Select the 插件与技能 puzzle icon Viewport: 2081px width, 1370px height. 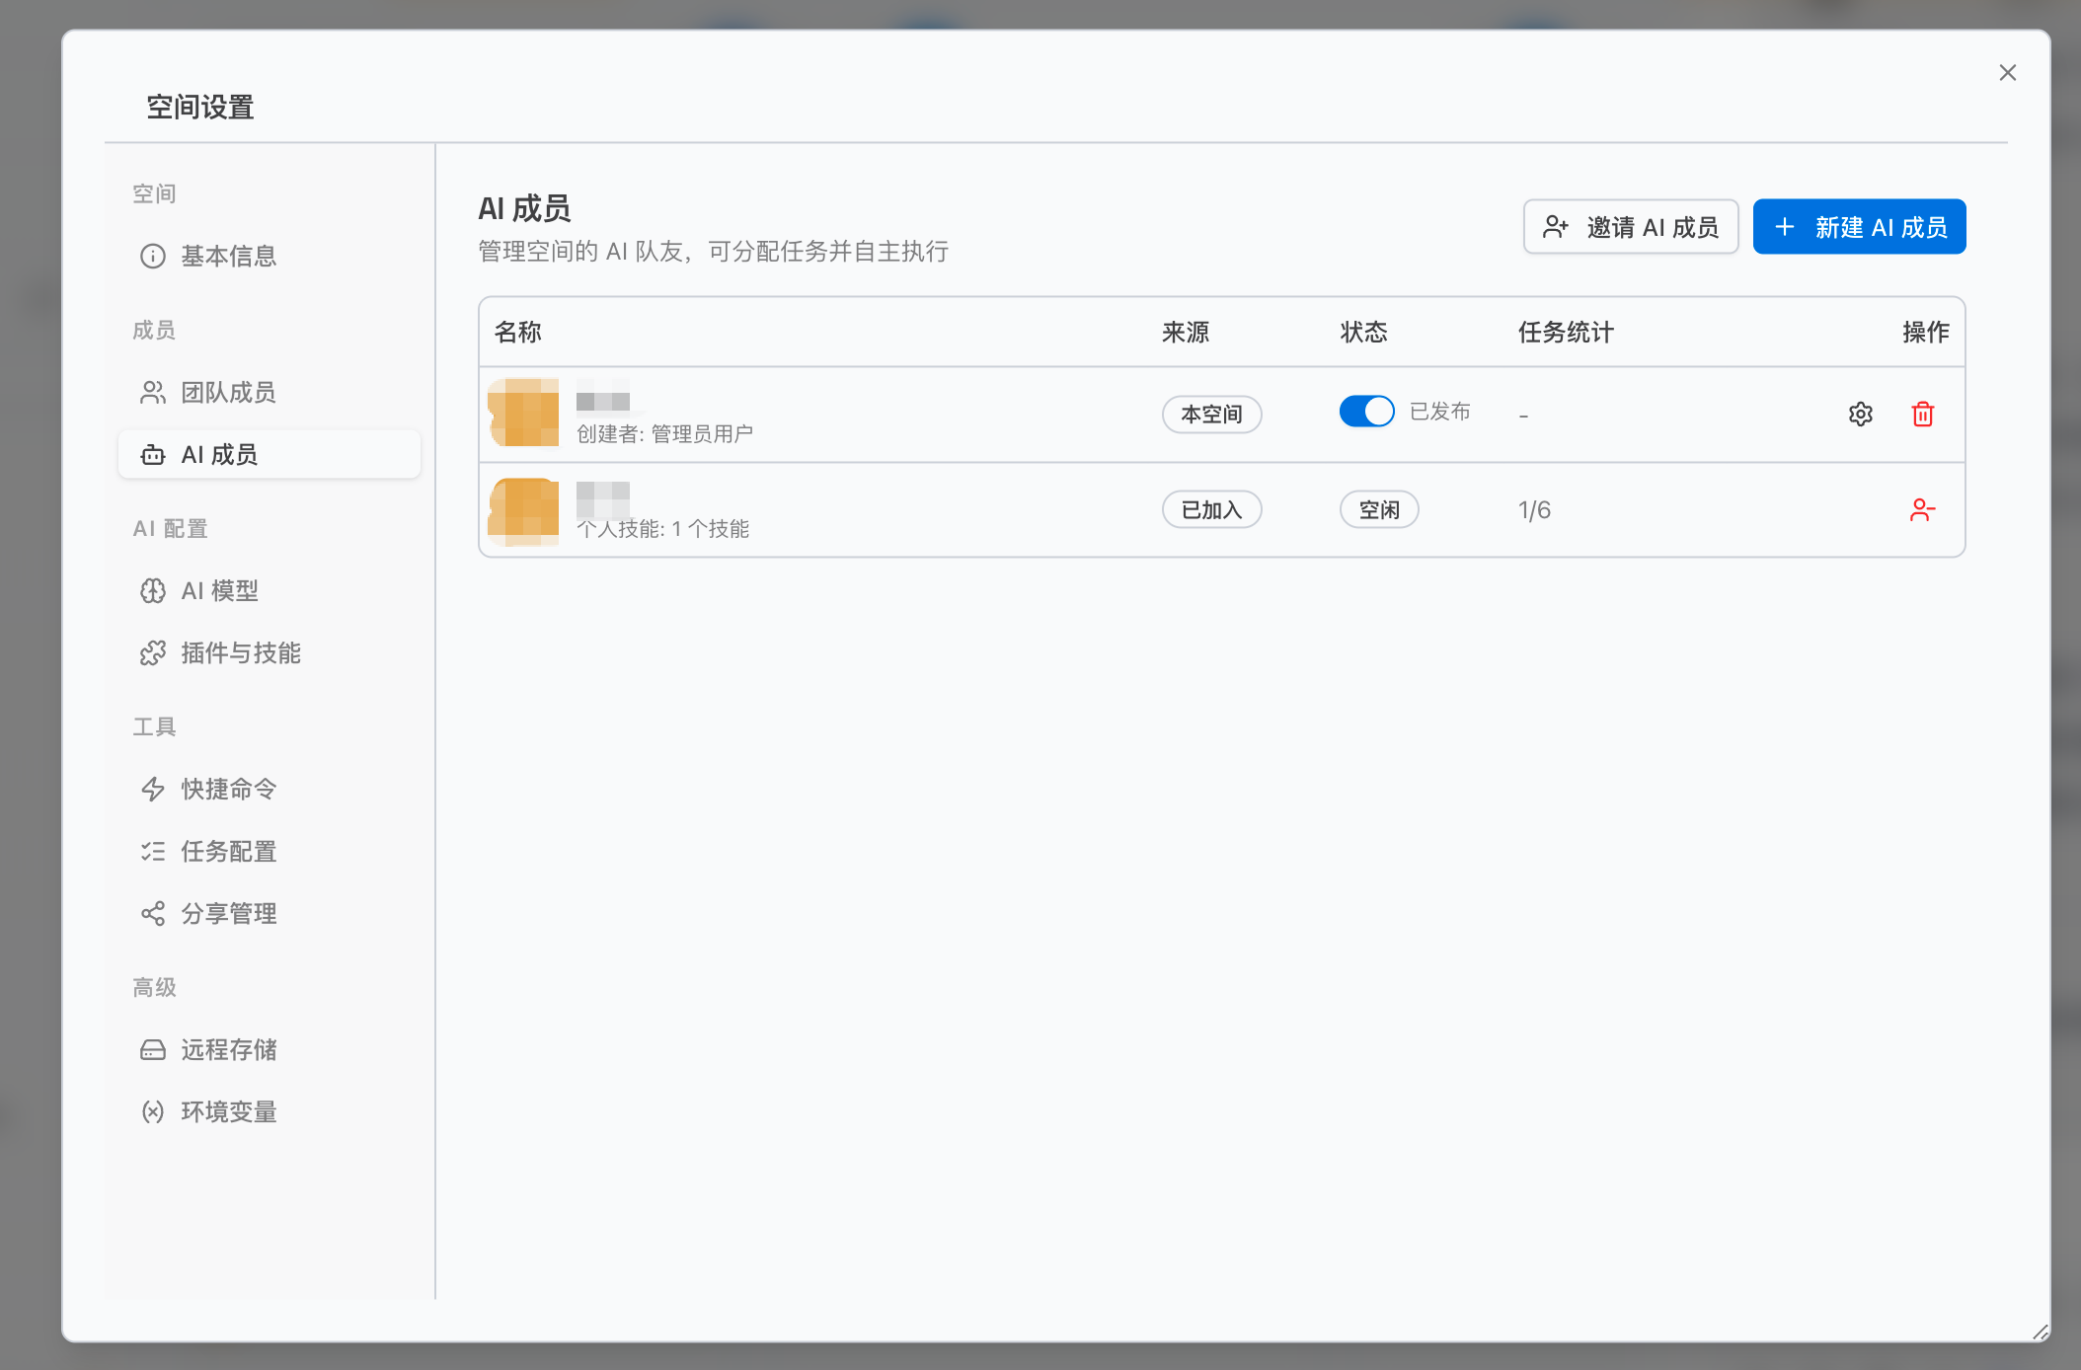click(x=153, y=652)
